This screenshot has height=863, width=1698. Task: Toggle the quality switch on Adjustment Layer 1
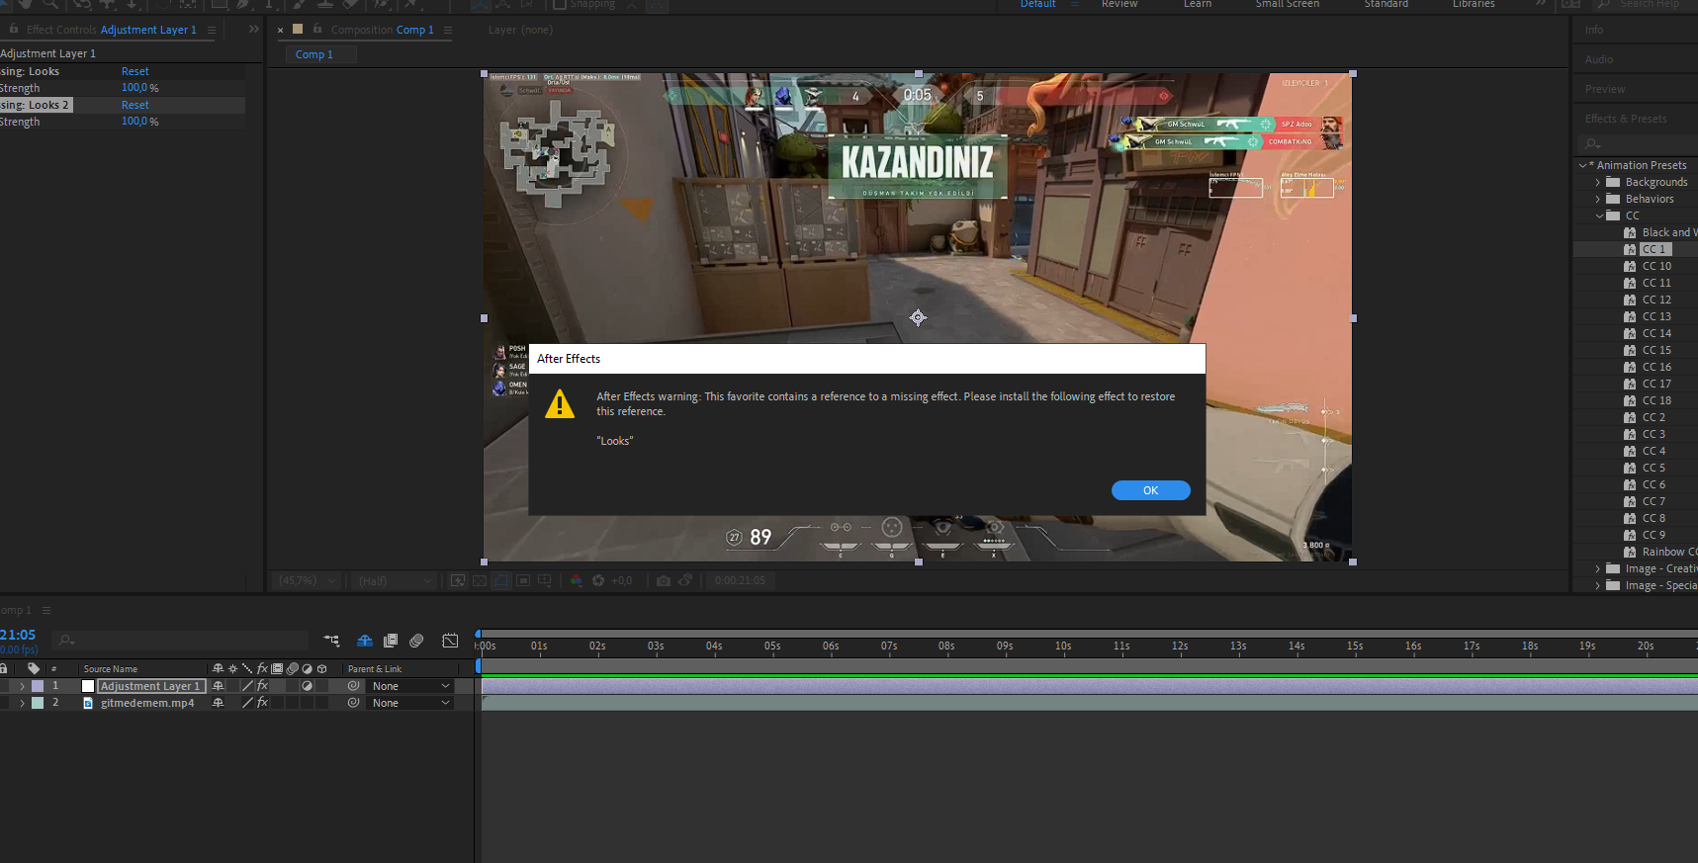pos(247,686)
